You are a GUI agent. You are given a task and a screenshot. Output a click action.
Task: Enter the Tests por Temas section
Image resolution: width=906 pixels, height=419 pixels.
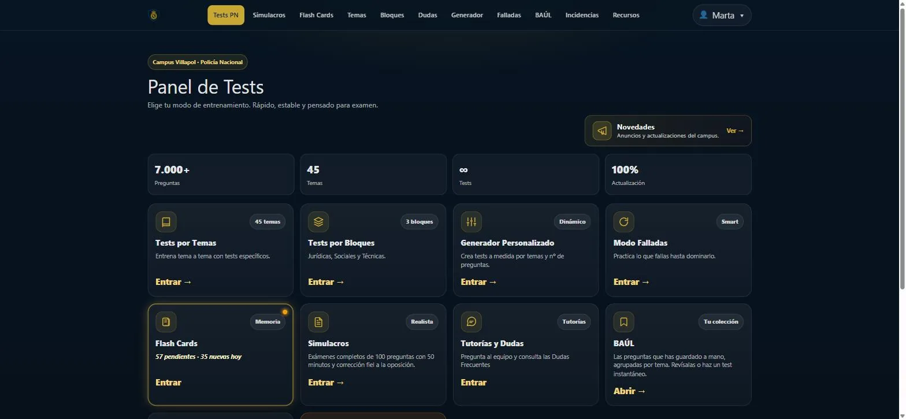click(x=173, y=282)
